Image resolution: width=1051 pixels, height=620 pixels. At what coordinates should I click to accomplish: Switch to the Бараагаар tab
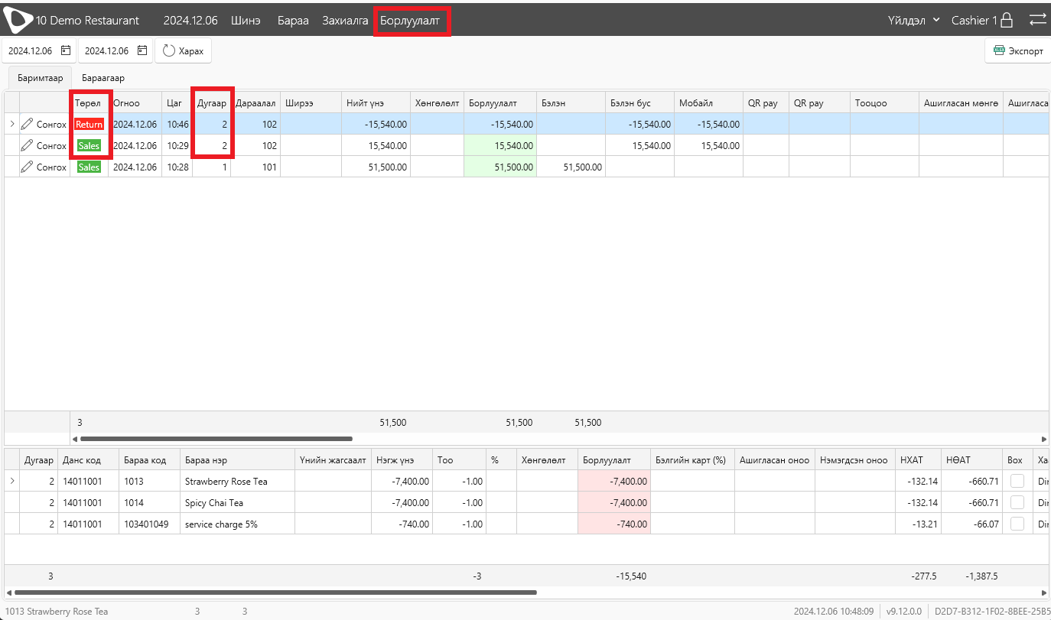click(103, 78)
